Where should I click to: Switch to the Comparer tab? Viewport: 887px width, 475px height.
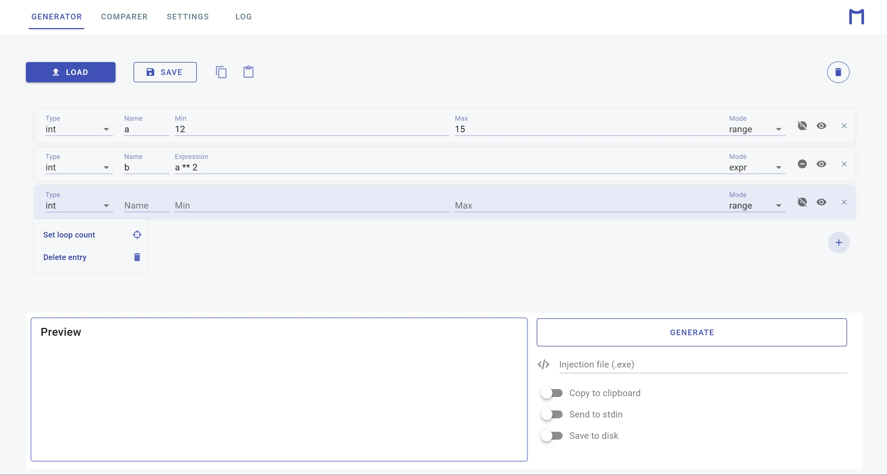[x=124, y=17]
